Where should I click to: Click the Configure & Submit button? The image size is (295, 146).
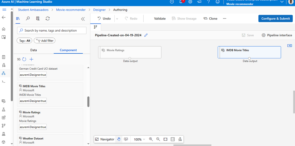pyautogui.click(x=275, y=19)
